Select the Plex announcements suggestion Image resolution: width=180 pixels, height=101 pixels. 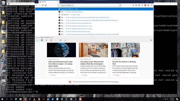pos(94,26)
